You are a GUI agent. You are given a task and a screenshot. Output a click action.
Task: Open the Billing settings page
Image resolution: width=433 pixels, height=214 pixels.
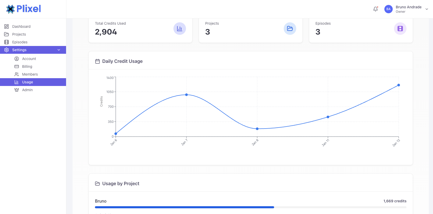(x=27, y=66)
